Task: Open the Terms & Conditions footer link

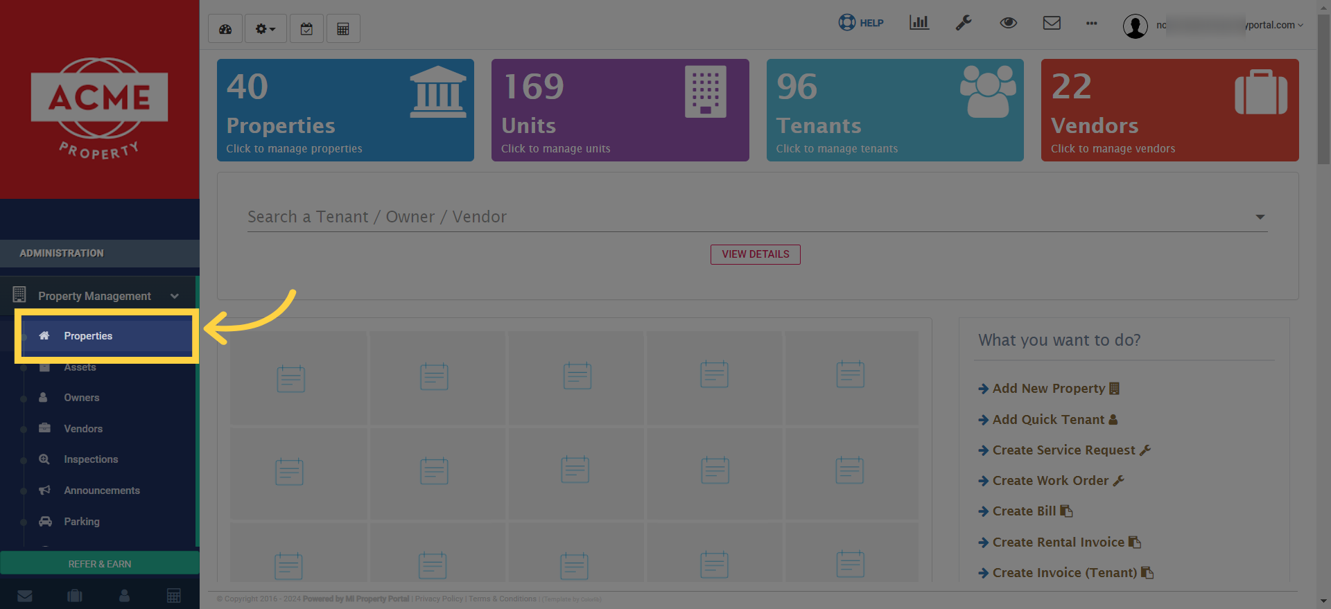Action: (x=503, y=599)
